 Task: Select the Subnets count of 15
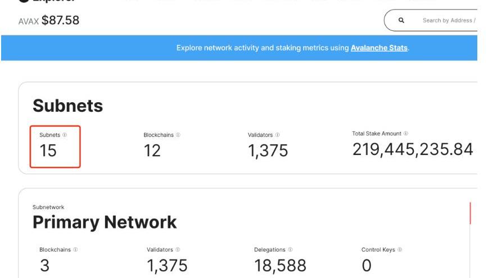click(x=48, y=151)
